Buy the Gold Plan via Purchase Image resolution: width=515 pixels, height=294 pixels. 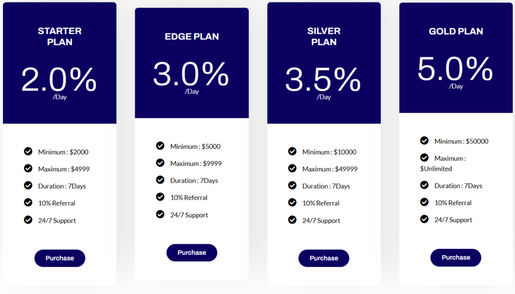tap(456, 257)
